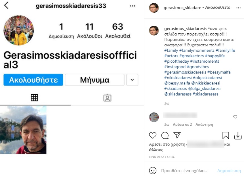Like the post with heart icon
Screen dimensions: 244x176
pos(153,135)
